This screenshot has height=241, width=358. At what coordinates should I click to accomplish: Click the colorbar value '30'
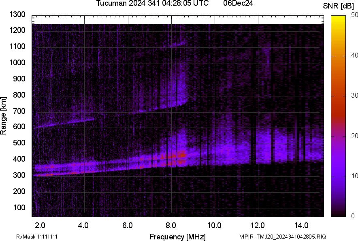354,96
